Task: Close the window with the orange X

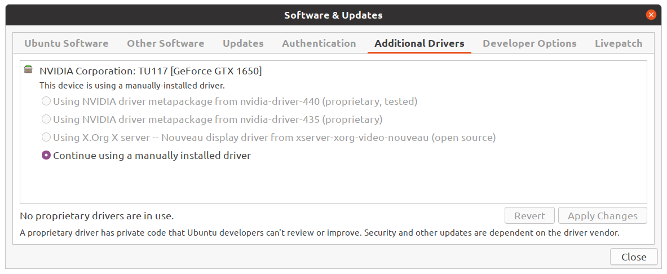Action: pos(651,15)
